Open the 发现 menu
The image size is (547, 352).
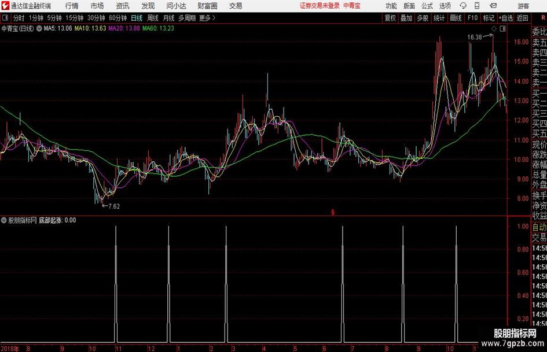pos(148,6)
